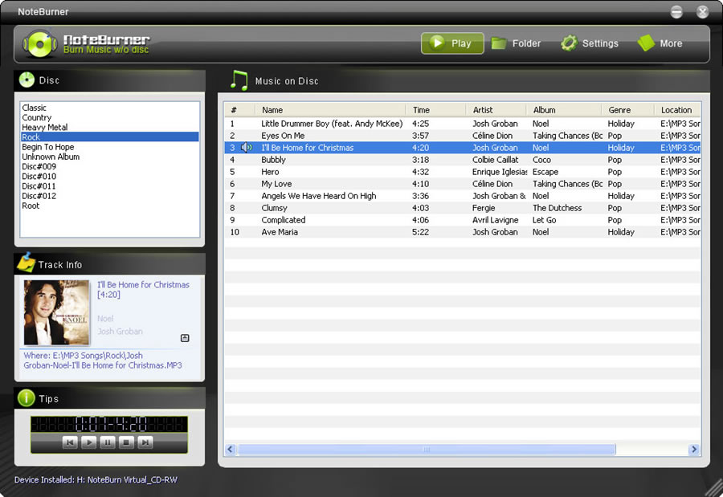The width and height of the screenshot is (723, 497).
Task: Click album Let Go cell
Action: 544,220
